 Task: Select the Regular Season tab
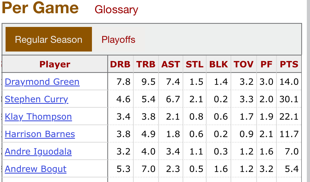pos(49,39)
